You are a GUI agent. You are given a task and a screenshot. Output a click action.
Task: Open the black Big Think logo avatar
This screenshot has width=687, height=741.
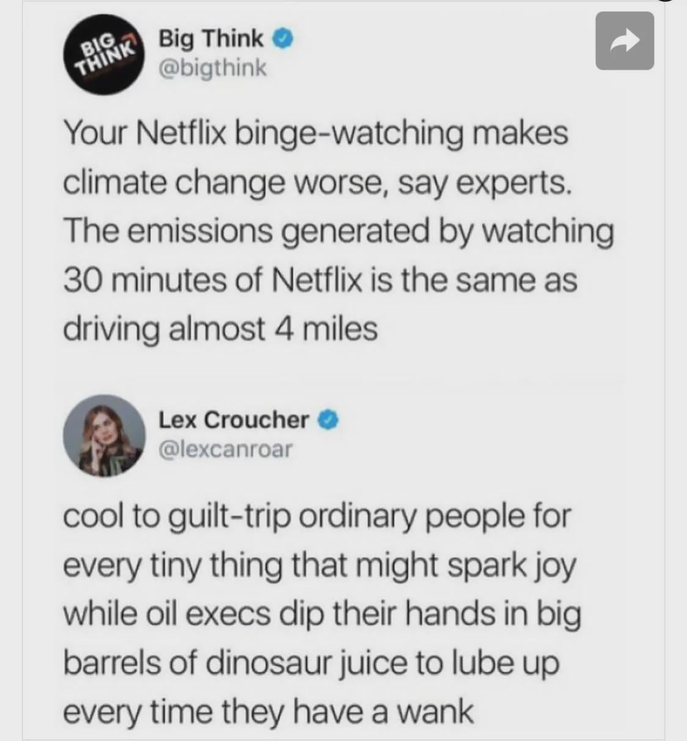coord(105,54)
